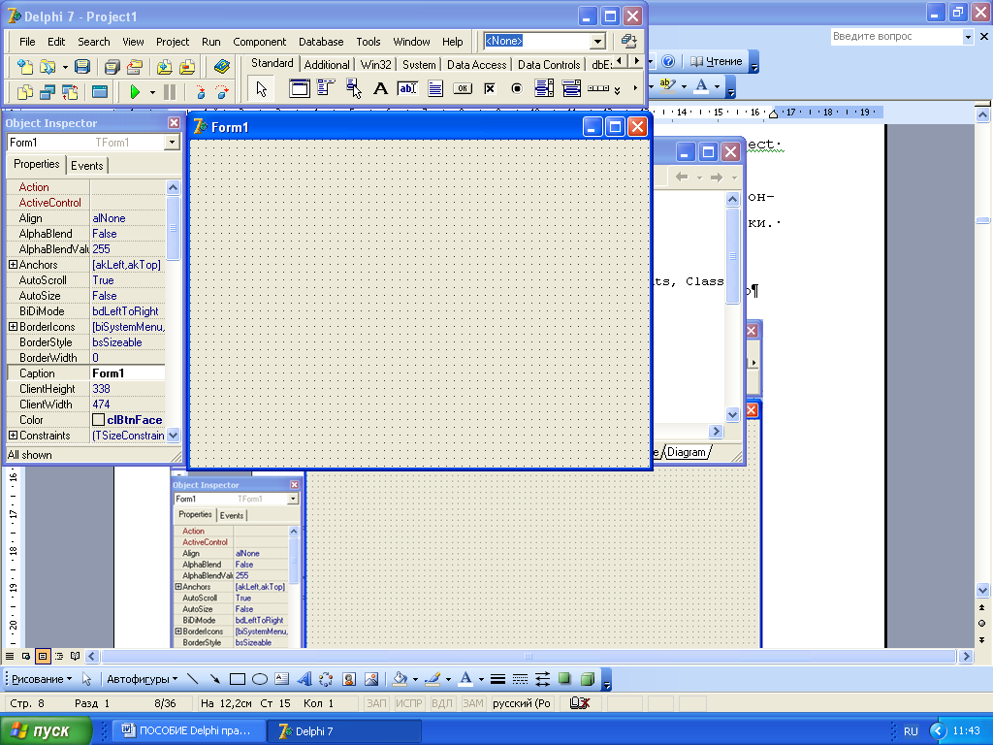Click the fill color bucket in drawing toolbar
This screenshot has width=993, height=745.
coord(400,679)
